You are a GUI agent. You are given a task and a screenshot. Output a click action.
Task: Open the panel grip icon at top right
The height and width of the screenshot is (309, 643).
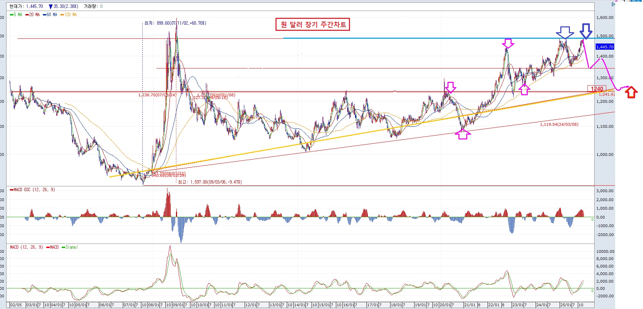point(613,4)
